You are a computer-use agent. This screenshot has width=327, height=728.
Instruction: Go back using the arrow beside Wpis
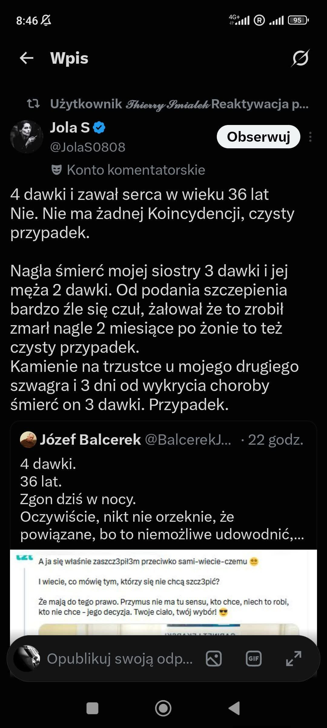[x=26, y=58]
